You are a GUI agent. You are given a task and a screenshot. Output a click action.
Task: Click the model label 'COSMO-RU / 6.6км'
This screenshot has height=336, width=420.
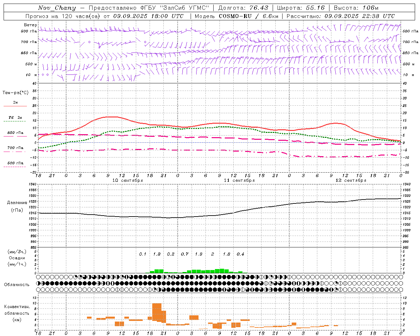(x=248, y=16)
